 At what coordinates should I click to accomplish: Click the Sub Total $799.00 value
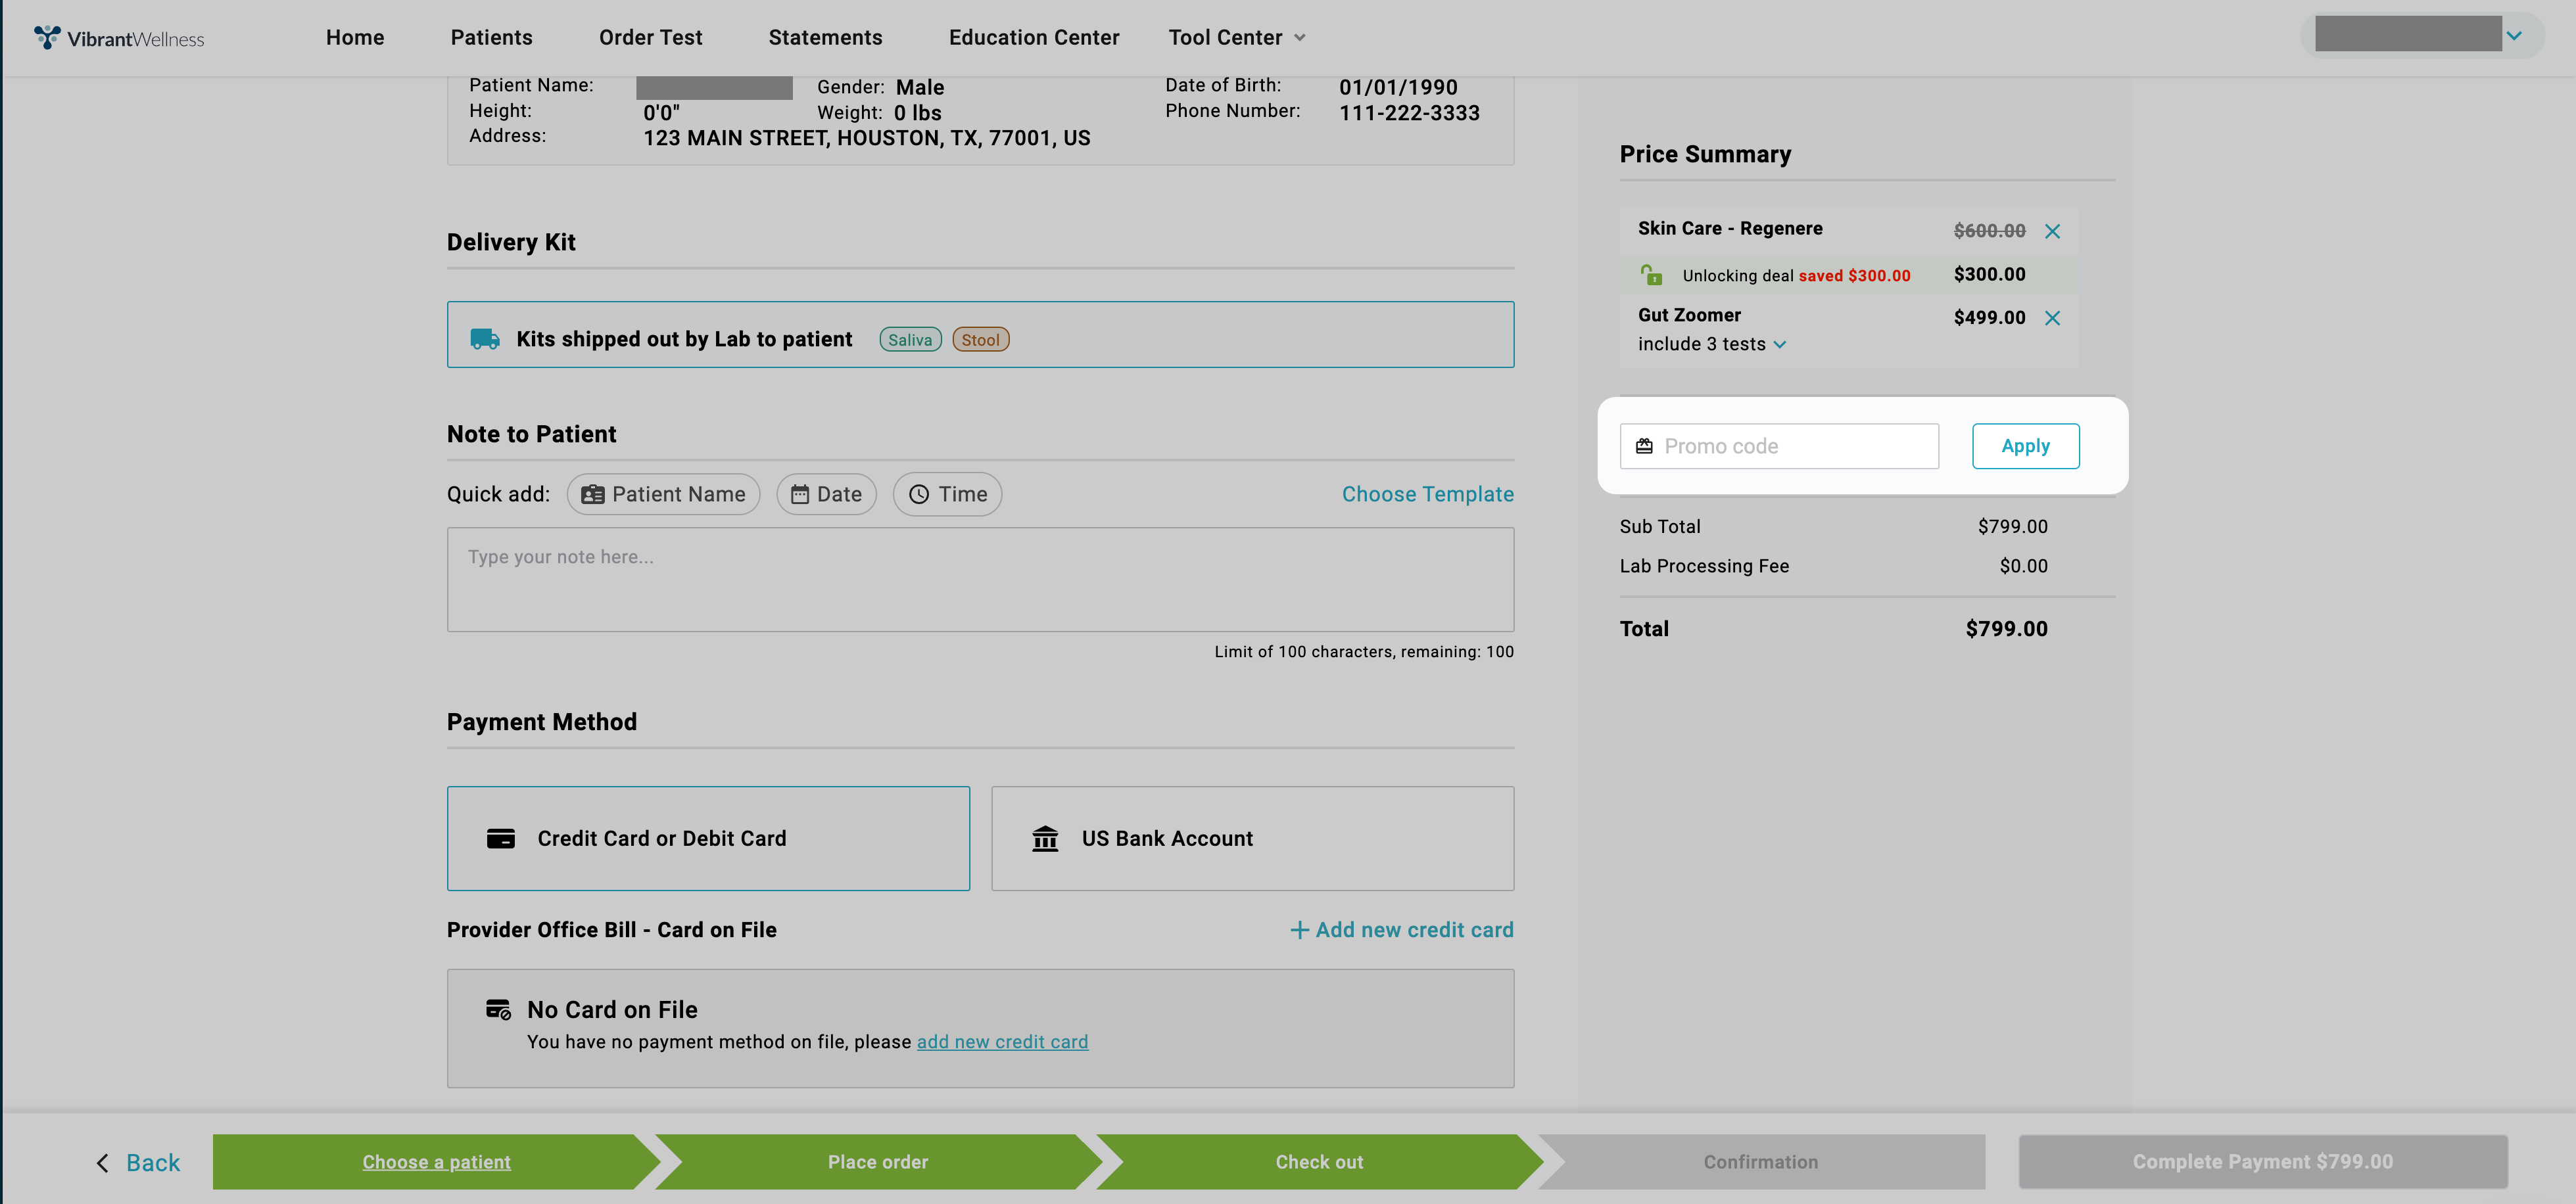pos(2012,526)
